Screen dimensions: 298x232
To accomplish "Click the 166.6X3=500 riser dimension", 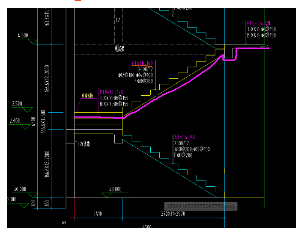I will pos(43,121).
